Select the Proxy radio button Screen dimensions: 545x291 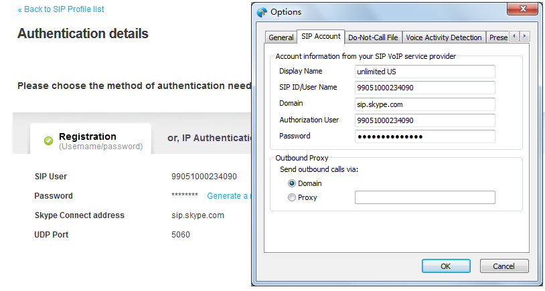coord(292,197)
